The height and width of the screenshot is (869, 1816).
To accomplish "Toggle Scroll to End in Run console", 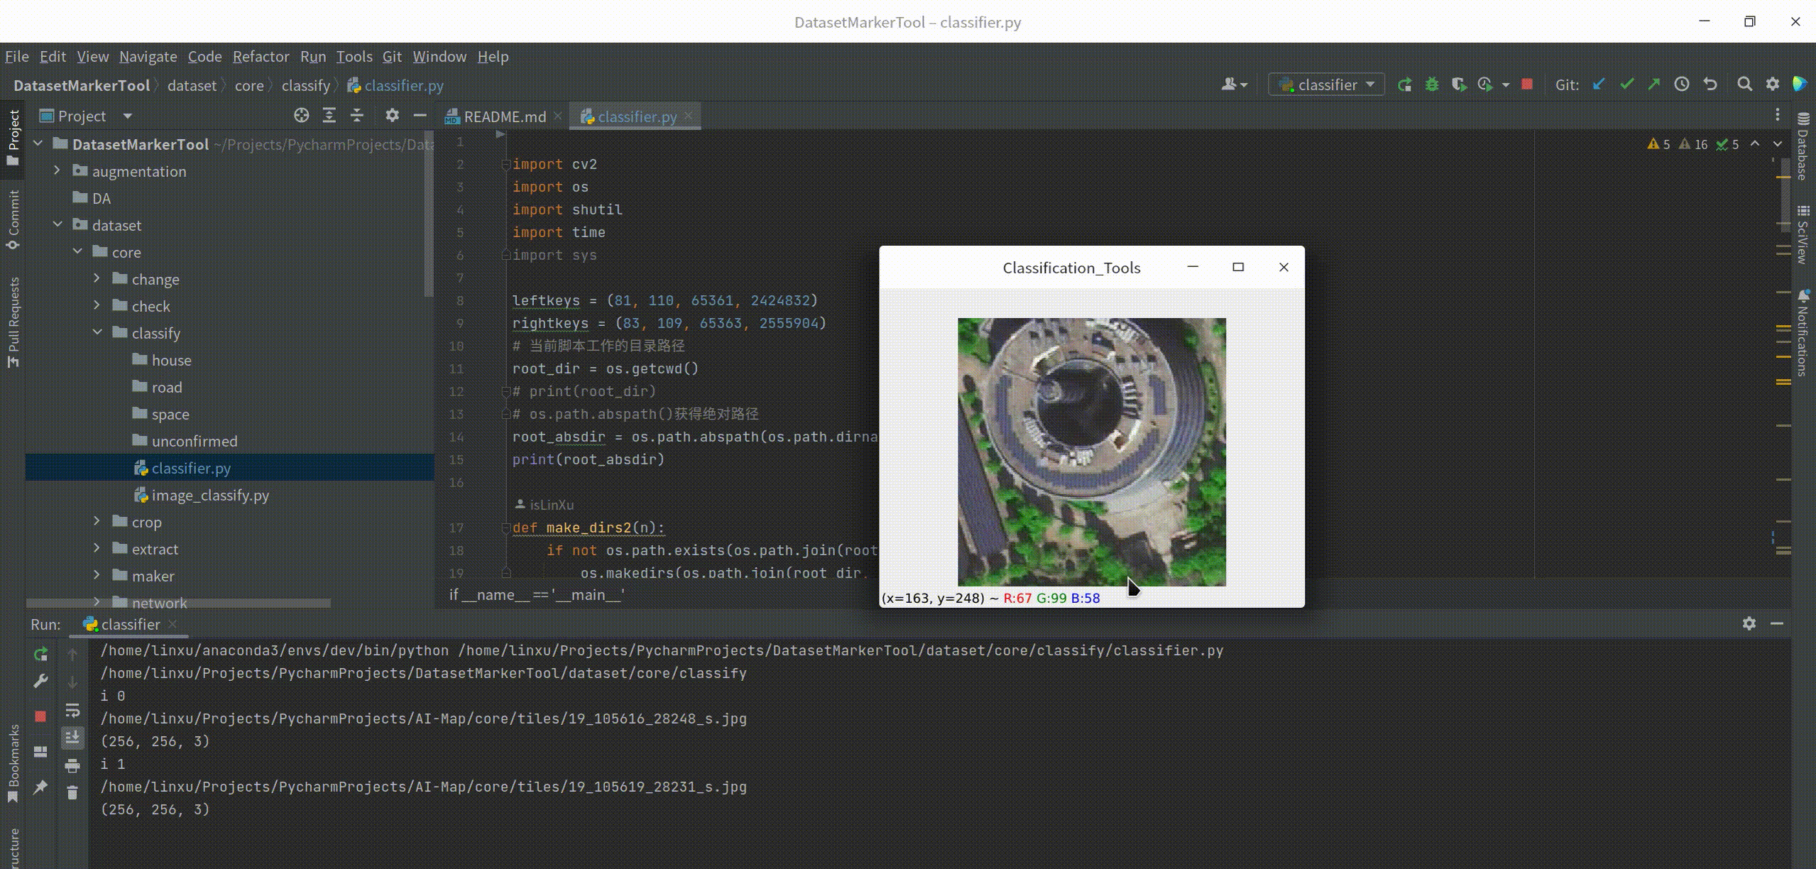I will (x=72, y=738).
